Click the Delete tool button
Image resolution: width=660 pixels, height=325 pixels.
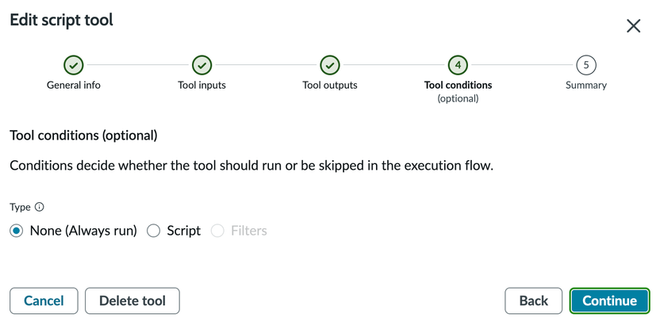coord(132,300)
